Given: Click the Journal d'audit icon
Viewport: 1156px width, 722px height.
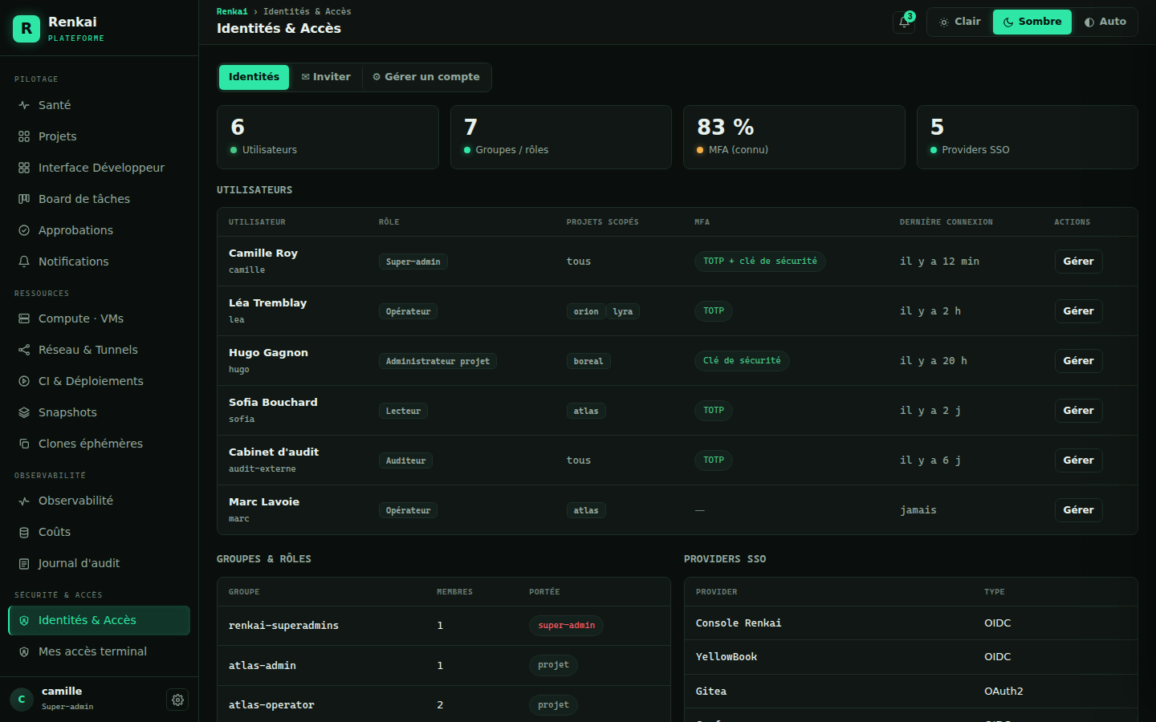Looking at the screenshot, I should tap(24, 563).
